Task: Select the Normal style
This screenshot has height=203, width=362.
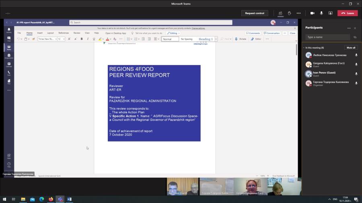Action: point(170,39)
